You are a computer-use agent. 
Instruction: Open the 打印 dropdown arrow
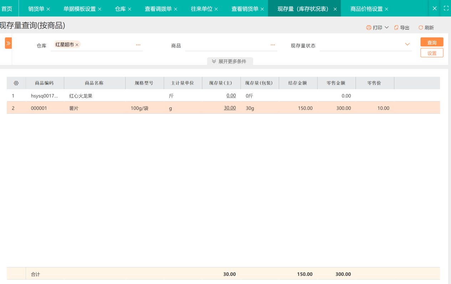pyautogui.click(x=386, y=27)
